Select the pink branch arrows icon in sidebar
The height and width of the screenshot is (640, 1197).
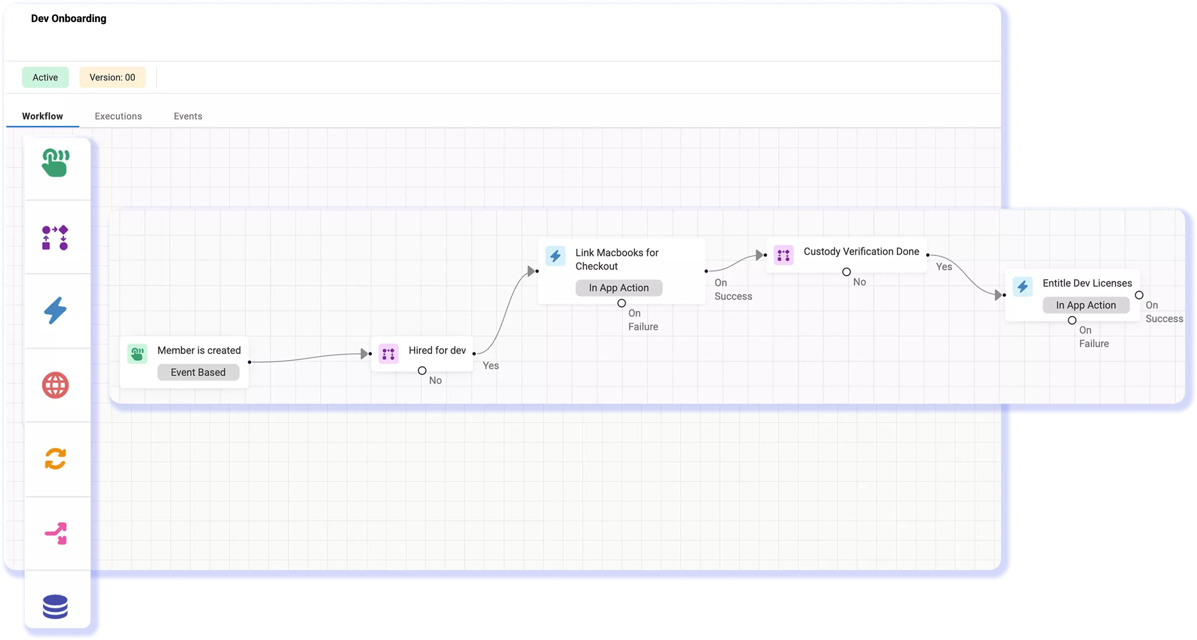(x=56, y=533)
